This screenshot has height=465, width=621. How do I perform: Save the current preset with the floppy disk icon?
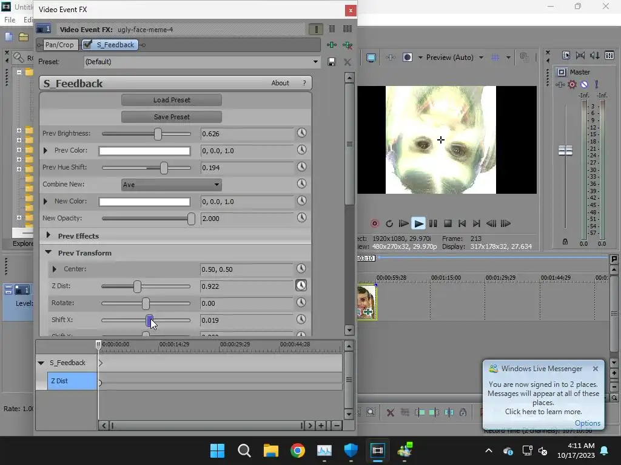(x=332, y=62)
